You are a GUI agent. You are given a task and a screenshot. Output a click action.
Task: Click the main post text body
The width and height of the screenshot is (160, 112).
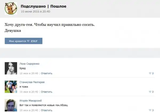(50, 25)
